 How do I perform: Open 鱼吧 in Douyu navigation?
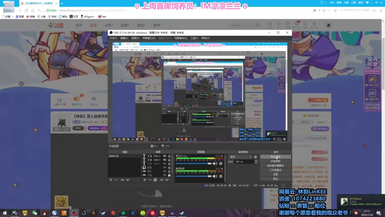point(156,26)
